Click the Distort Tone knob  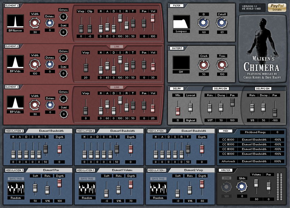click(x=222, y=65)
